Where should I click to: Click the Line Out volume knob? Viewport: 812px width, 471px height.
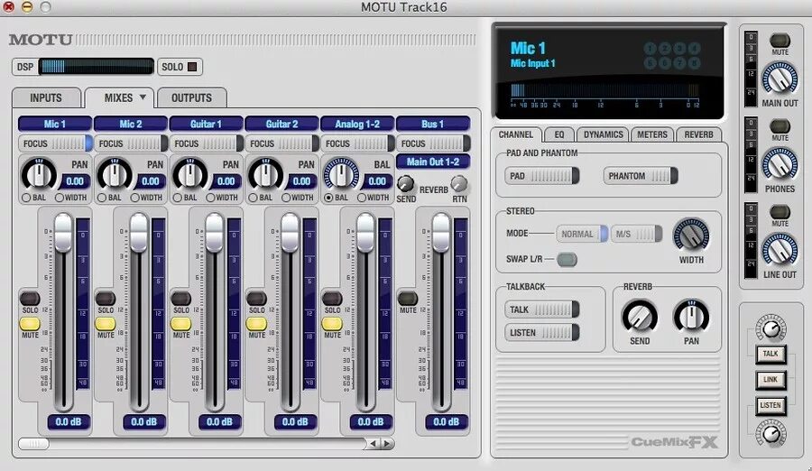[x=780, y=250]
